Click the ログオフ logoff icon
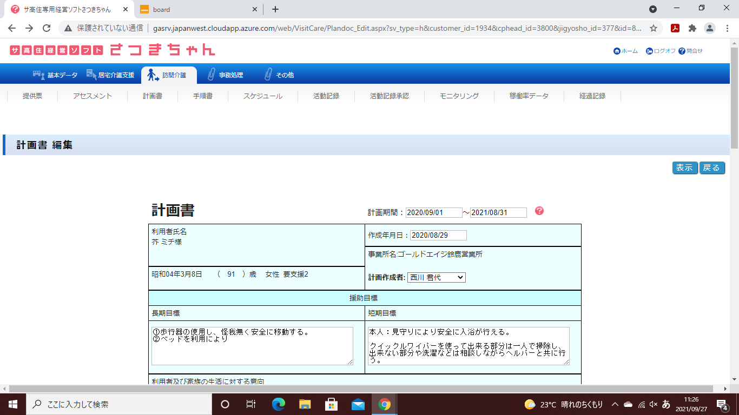739x415 pixels. tap(649, 51)
